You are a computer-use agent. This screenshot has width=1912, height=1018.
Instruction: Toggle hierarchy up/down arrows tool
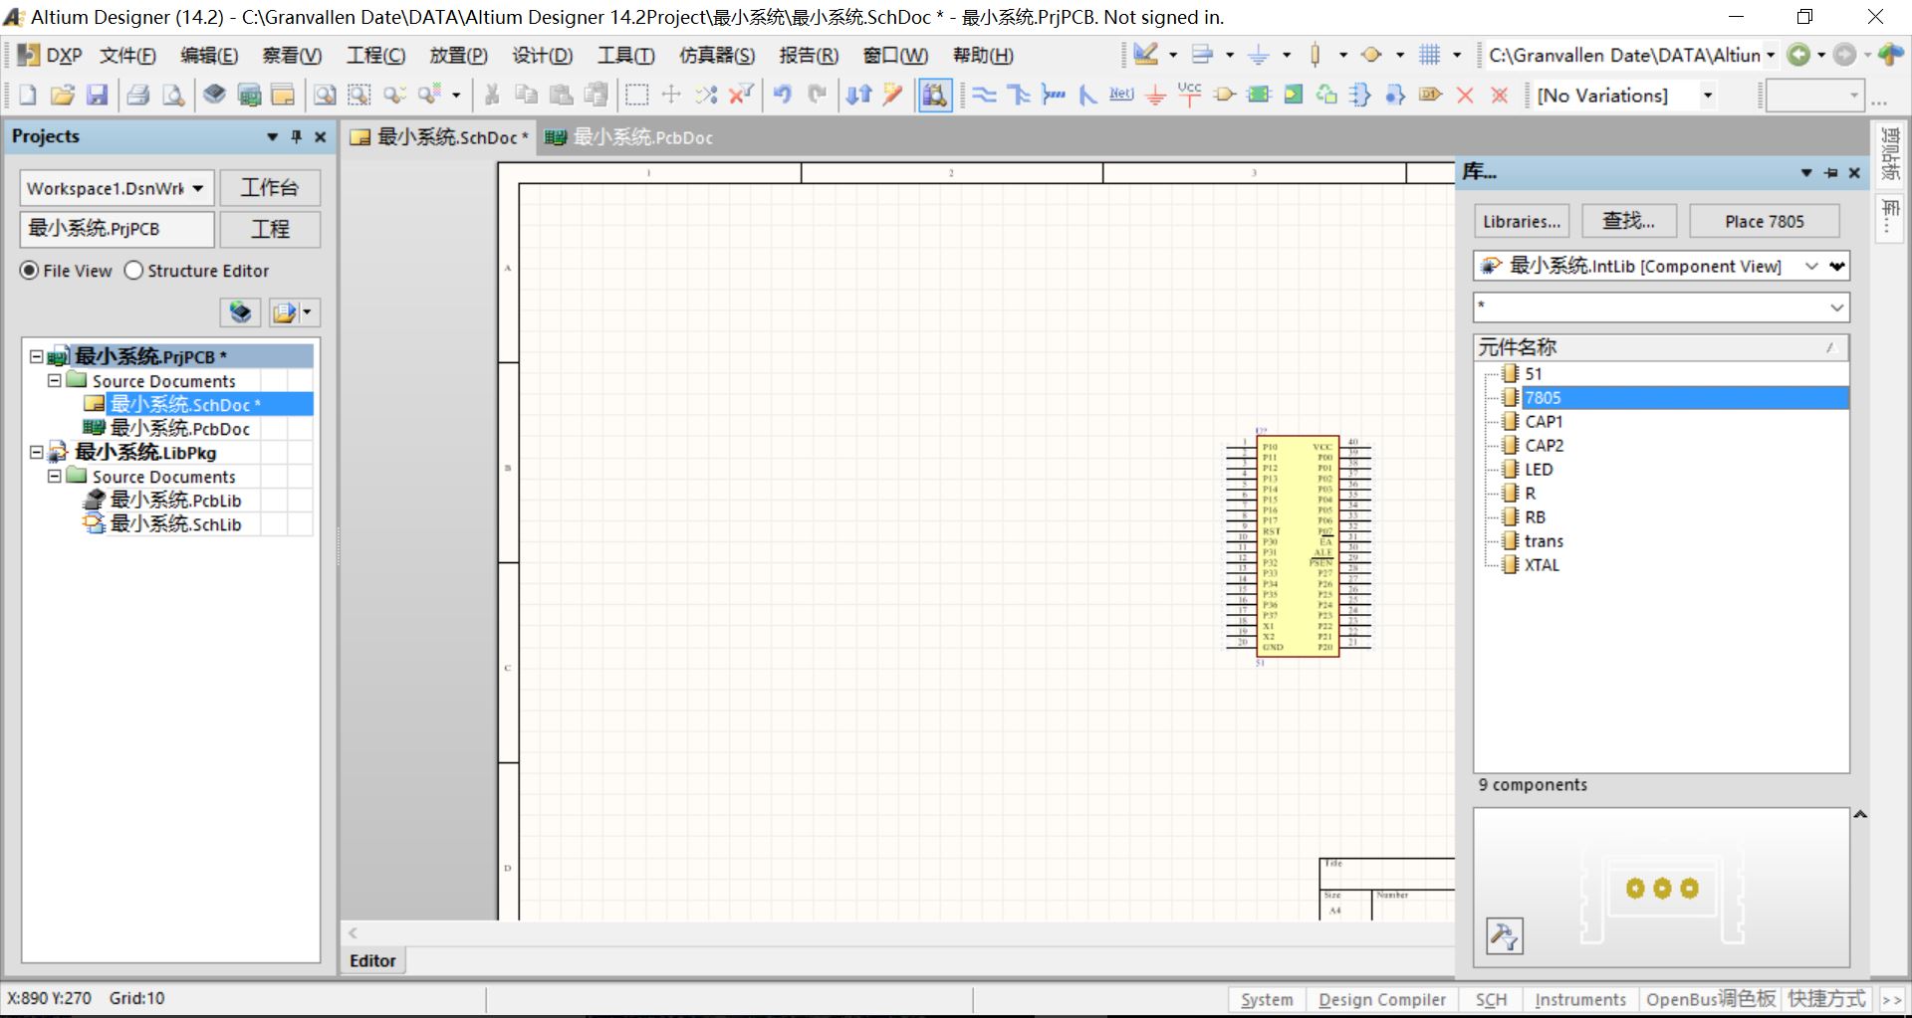pyautogui.click(x=858, y=96)
